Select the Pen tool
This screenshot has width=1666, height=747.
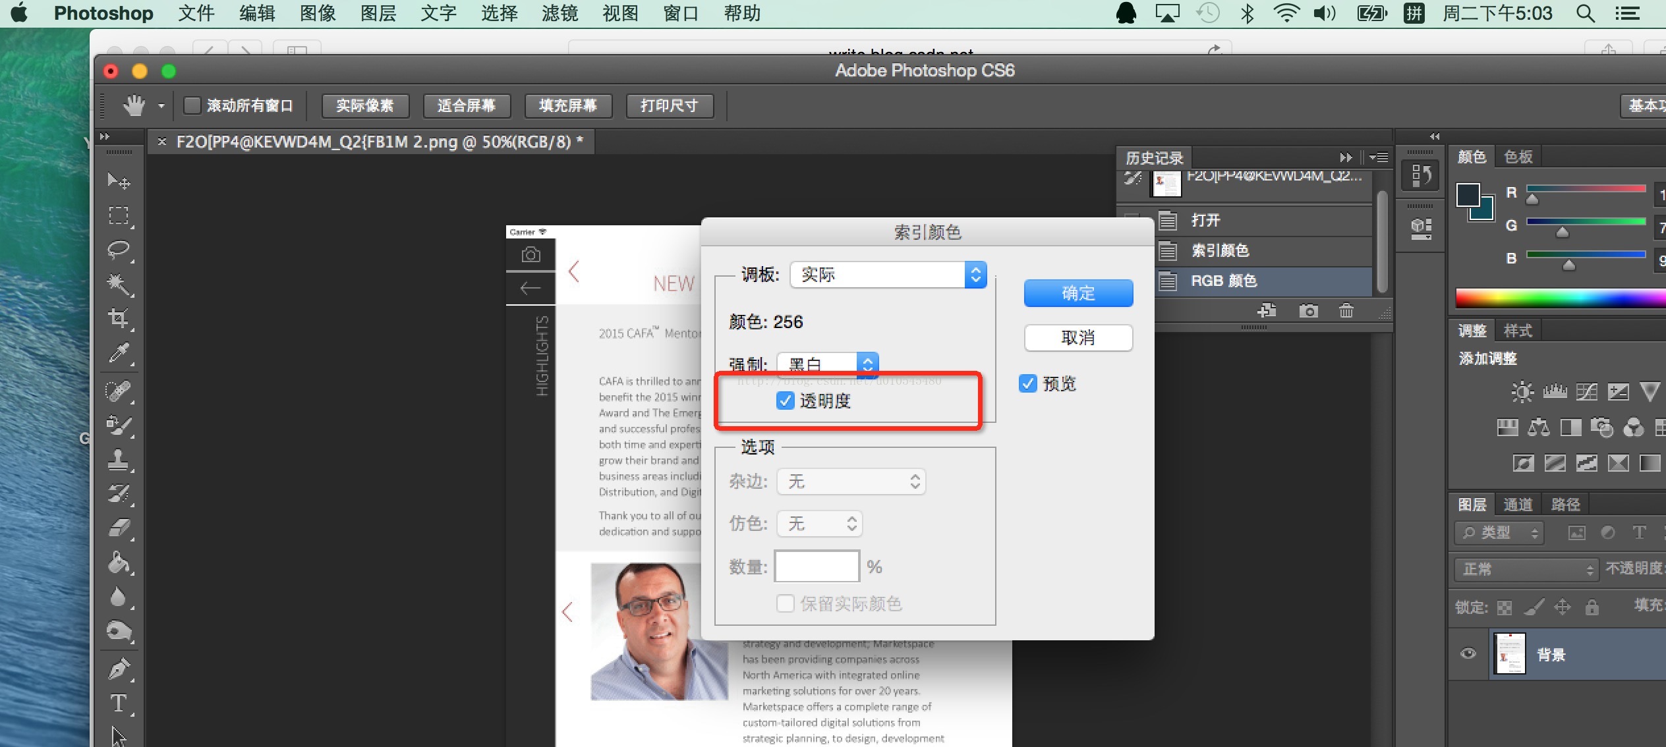(119, 669)
